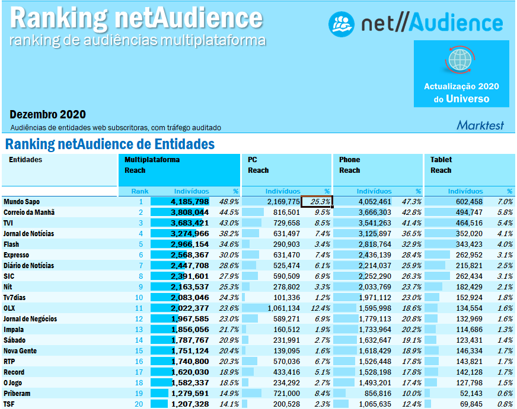The height and width of the screenshot is (409, 517).
Task: Select the Correio da Manhã entity cell
Action: pos(59,212)
